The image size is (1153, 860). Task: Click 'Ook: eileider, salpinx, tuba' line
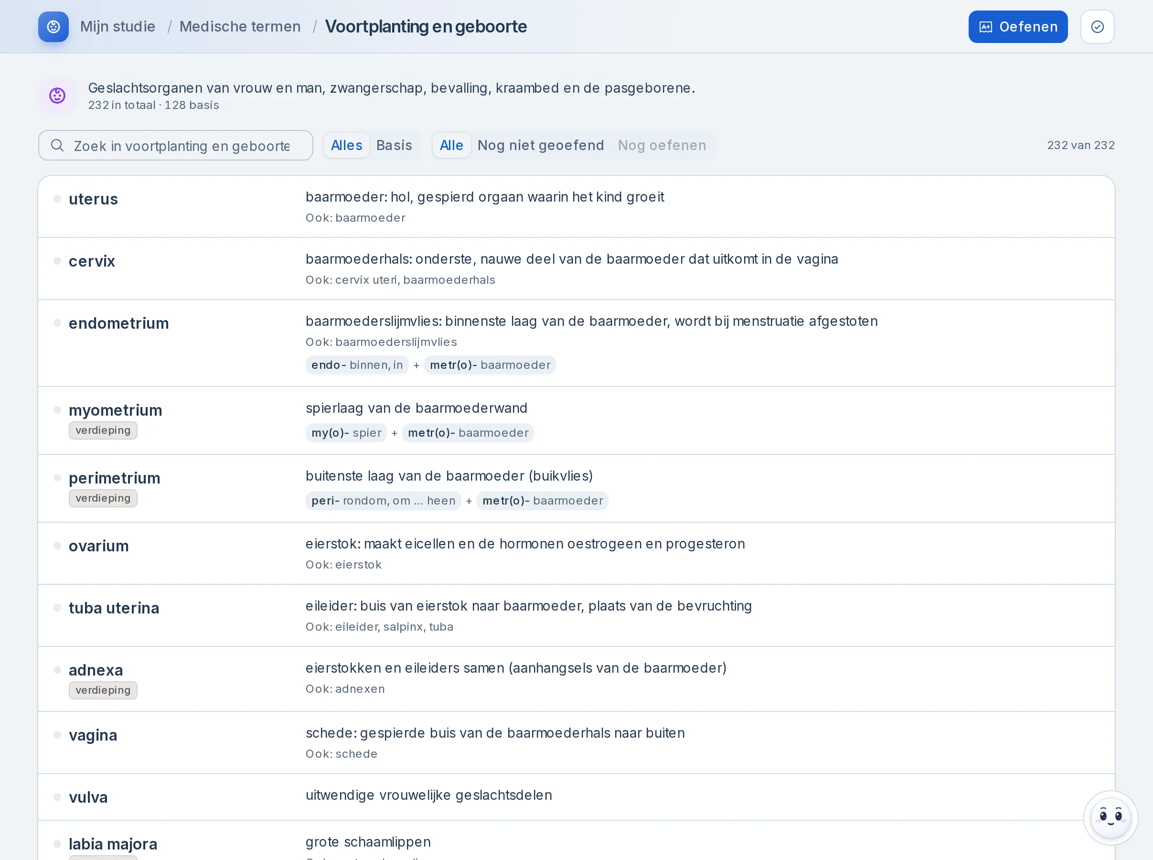379,627
